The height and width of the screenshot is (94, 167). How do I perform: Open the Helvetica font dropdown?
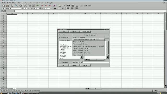22,8
